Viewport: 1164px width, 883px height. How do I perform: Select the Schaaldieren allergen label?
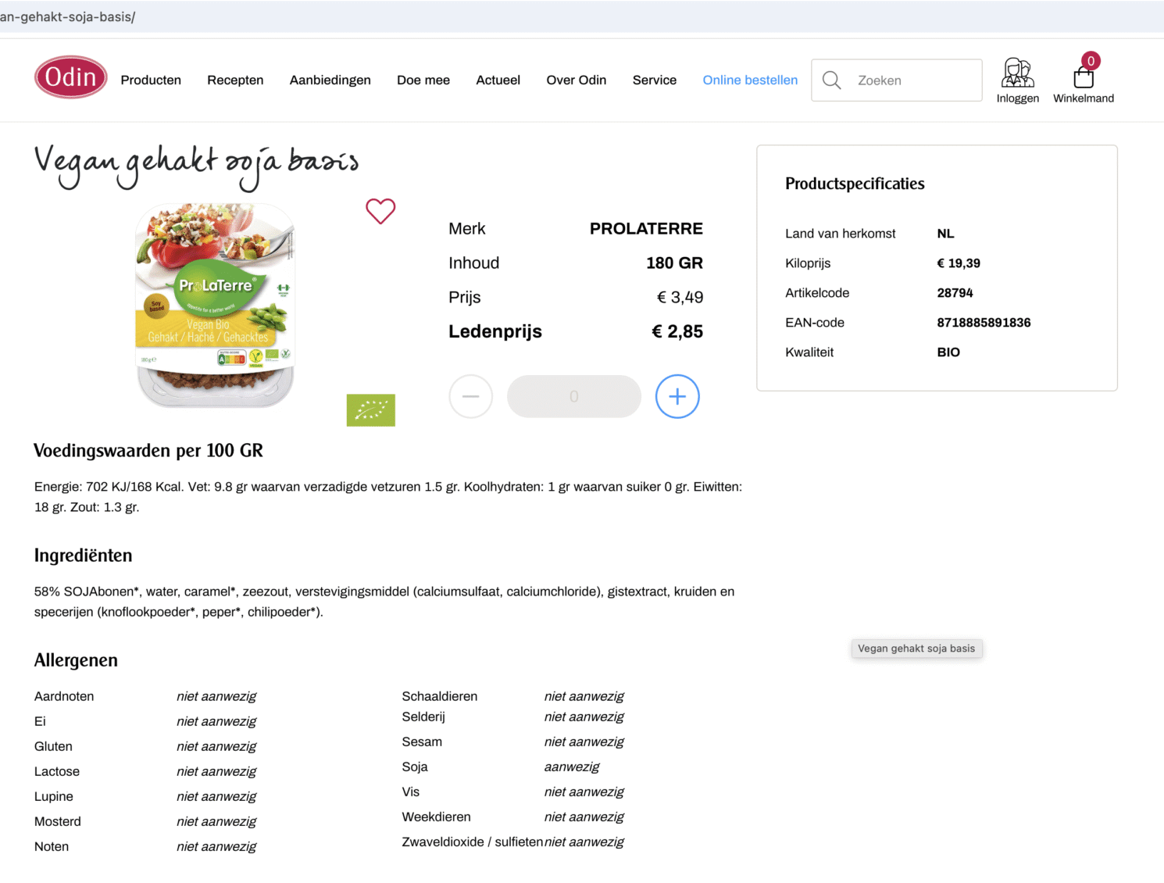click(x=440, y=696)
